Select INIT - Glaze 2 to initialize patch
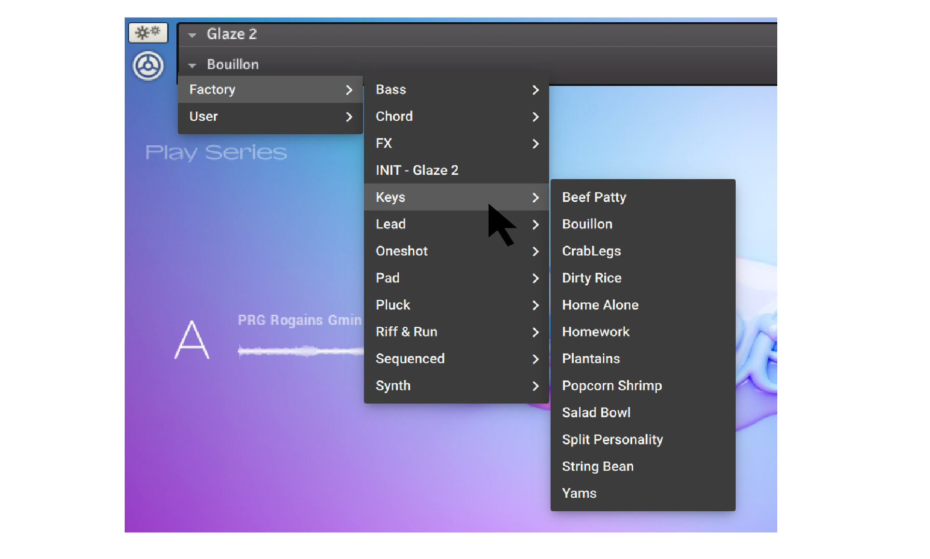Image resolution: width=930 pixels, height=559 pixels. pyautogui.click(x=435, y=170)
